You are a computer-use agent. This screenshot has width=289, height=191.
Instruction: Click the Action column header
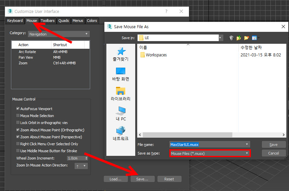coord(31,45)
